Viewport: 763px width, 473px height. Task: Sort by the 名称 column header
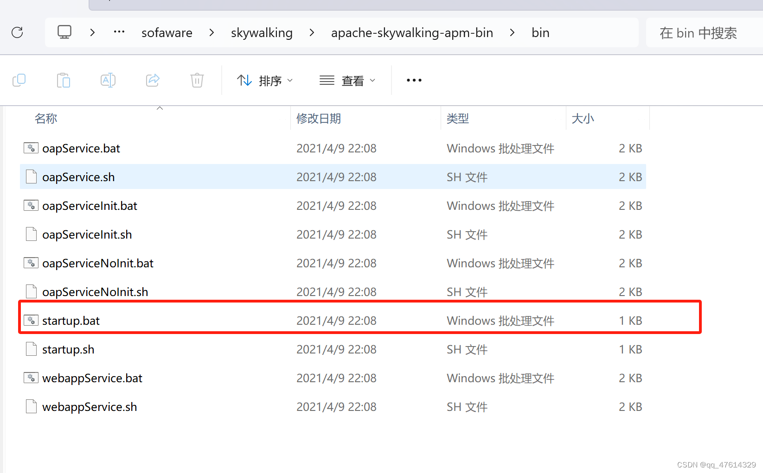[x=46, y=119]
